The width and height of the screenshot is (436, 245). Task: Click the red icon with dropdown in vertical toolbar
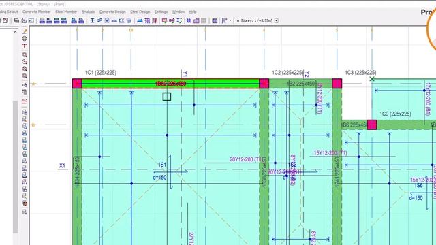pos(25,101)
